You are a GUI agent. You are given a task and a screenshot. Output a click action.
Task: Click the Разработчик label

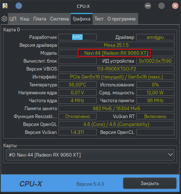point(43,37)
